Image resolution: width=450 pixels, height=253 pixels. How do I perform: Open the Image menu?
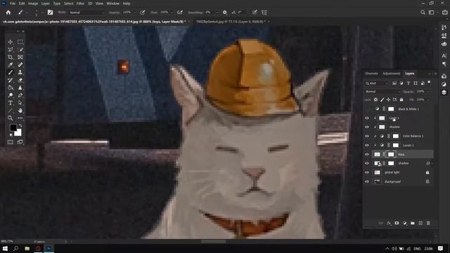click(33, 4)
